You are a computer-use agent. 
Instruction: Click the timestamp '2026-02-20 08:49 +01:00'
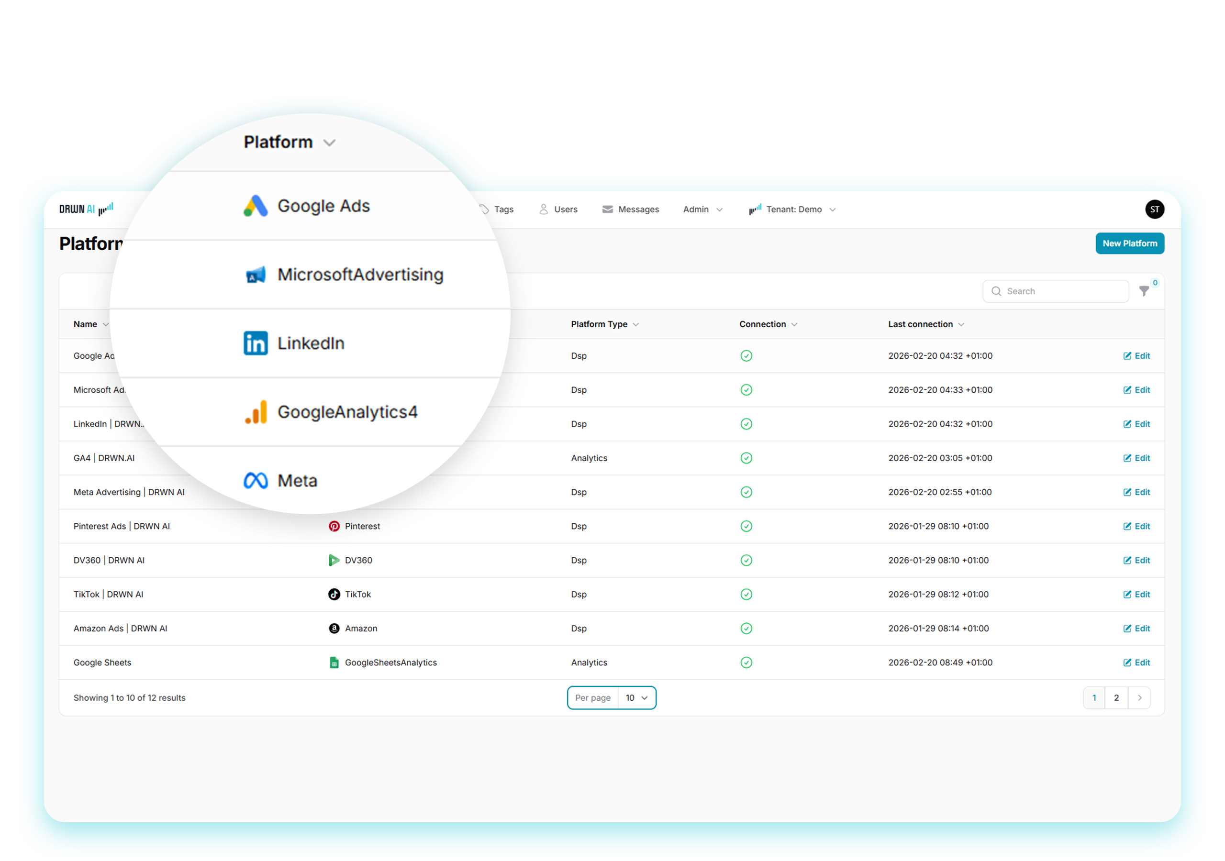(940, 662)
